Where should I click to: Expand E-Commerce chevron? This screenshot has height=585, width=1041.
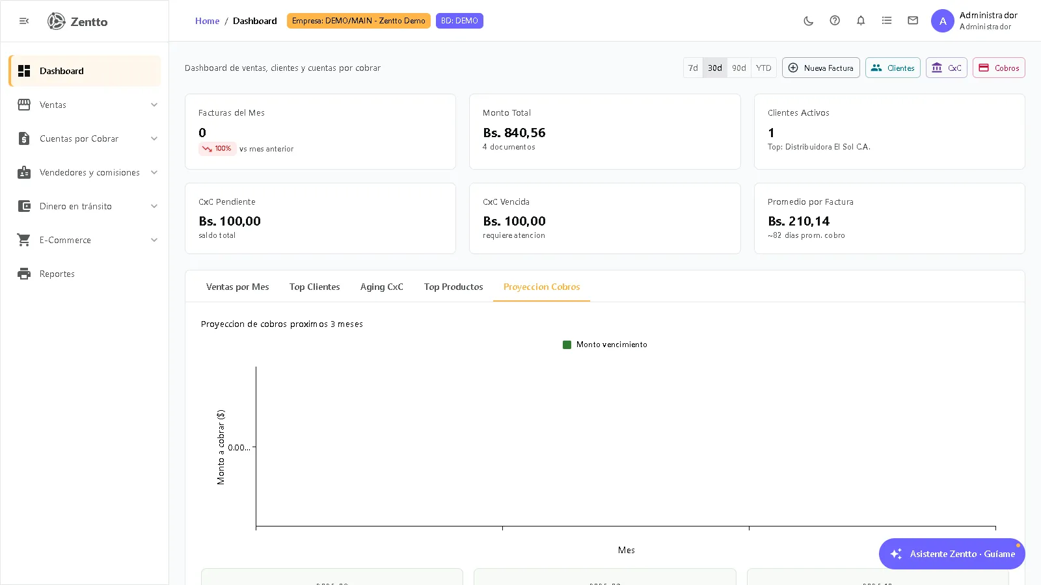click(154, 240)
